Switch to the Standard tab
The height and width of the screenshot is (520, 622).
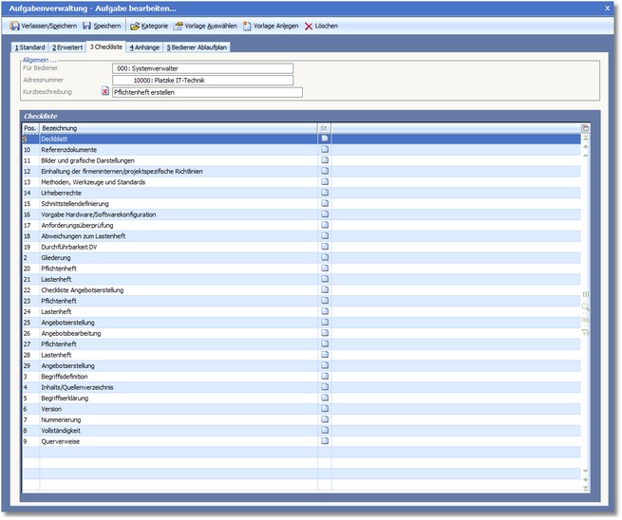31,46
